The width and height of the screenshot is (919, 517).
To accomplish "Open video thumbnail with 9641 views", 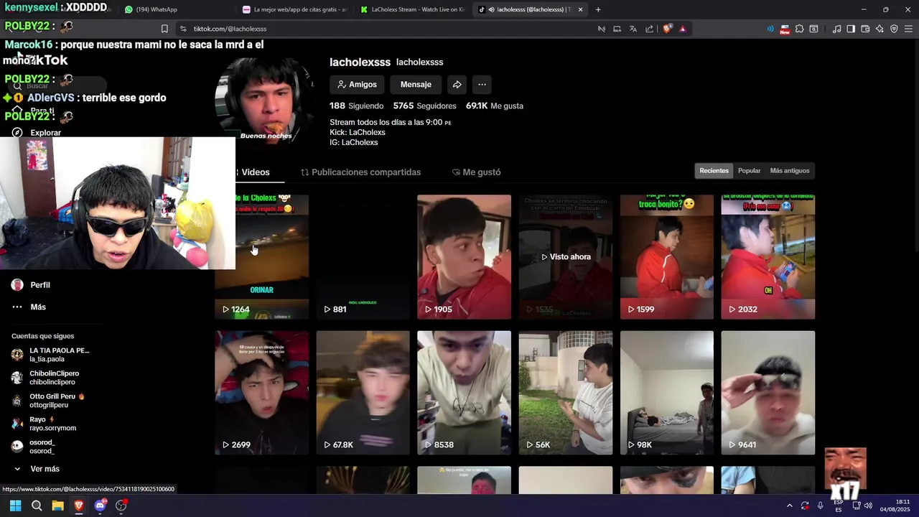I will click(x=768, y=393).
